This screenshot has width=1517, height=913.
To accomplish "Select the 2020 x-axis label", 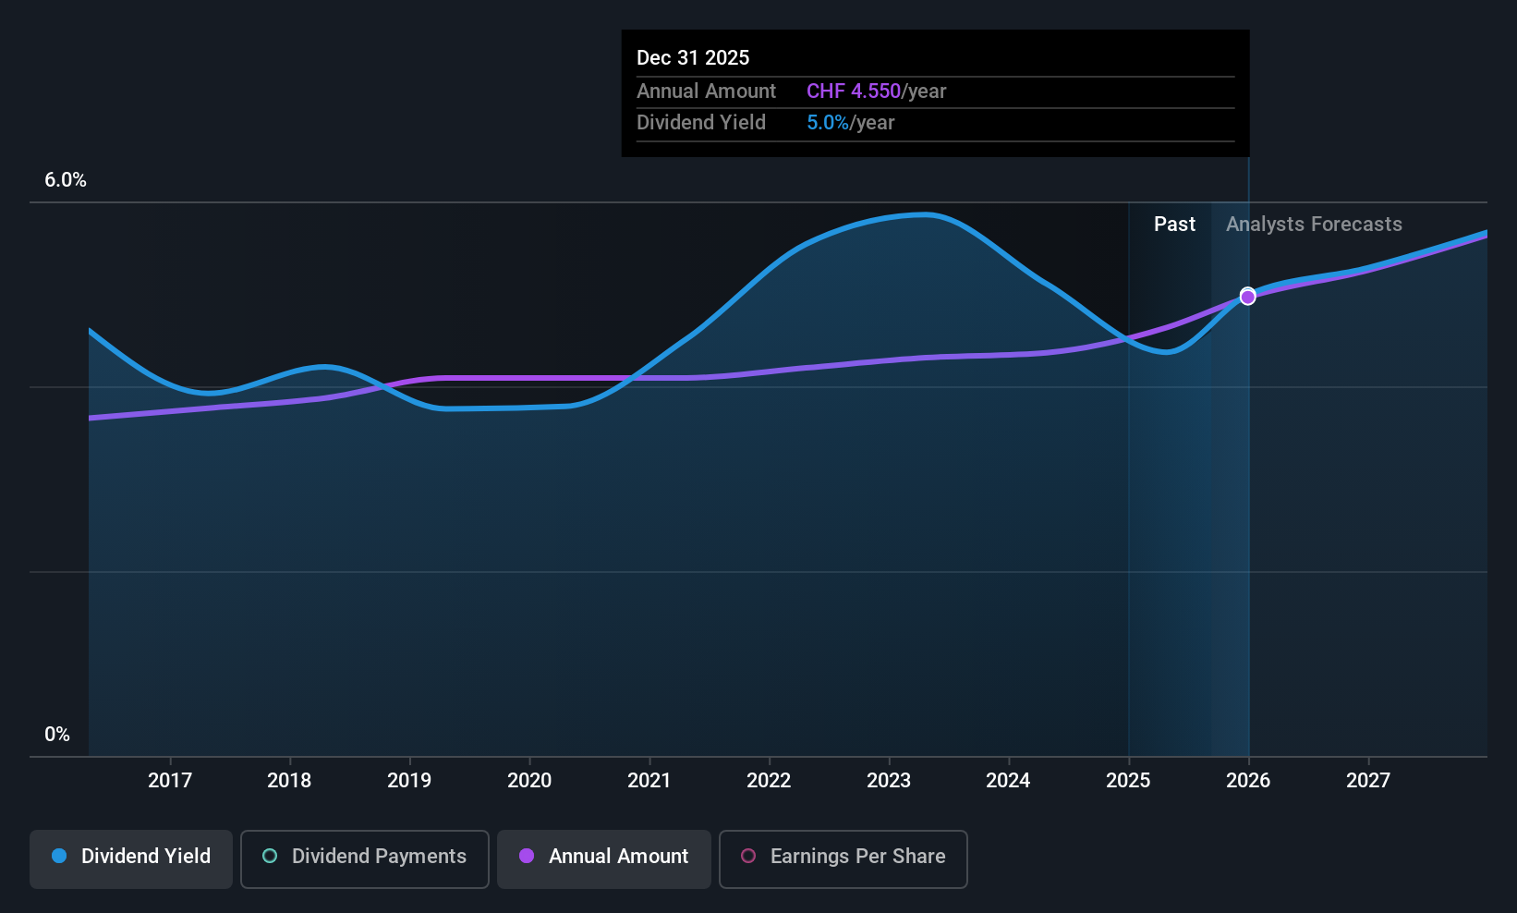I will click(529, 780).
